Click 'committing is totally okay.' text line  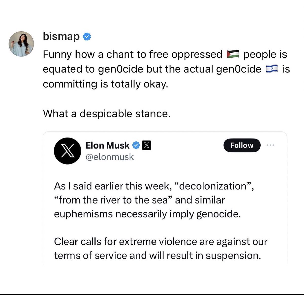point(105,84)
